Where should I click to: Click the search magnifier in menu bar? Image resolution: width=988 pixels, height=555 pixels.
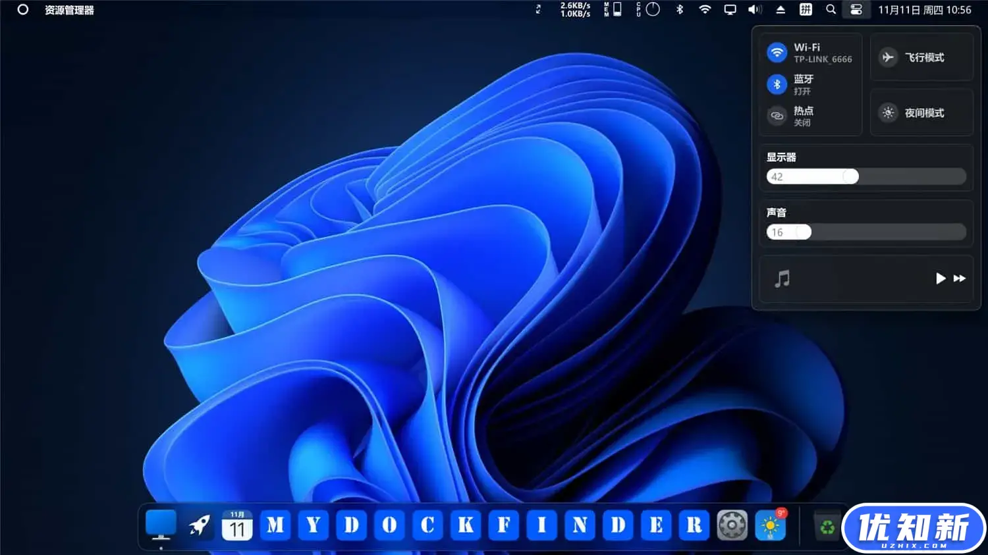(x=831, y=10)
